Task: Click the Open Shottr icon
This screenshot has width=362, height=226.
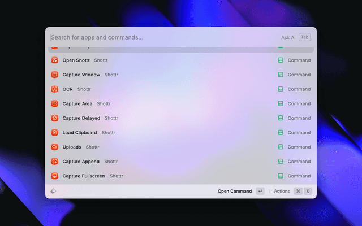Action: tap(55, 60)
